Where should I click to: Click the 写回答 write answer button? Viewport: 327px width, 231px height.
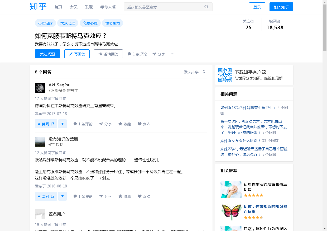click(77, 54)
